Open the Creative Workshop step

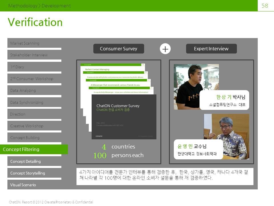[x=34, y=126]
